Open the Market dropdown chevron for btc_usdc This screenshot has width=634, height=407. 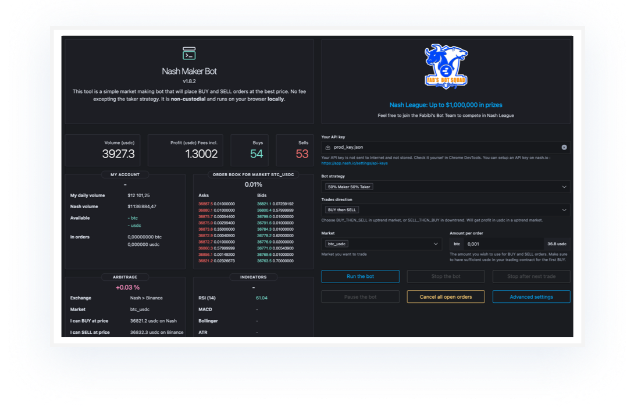pos(436,244)
